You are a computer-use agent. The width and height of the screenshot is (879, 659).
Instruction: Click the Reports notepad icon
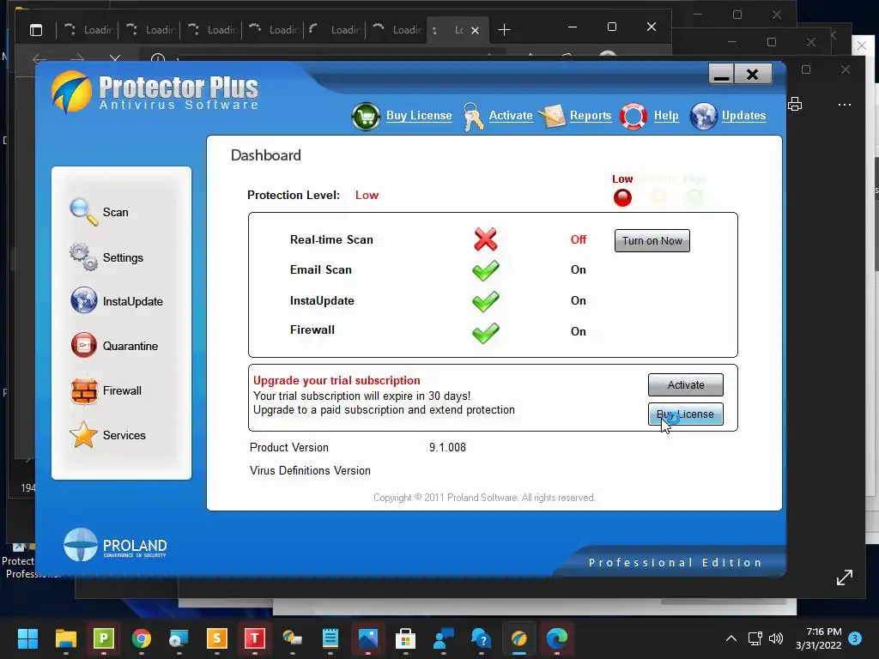pyautogui.click(x=552, y=116)
